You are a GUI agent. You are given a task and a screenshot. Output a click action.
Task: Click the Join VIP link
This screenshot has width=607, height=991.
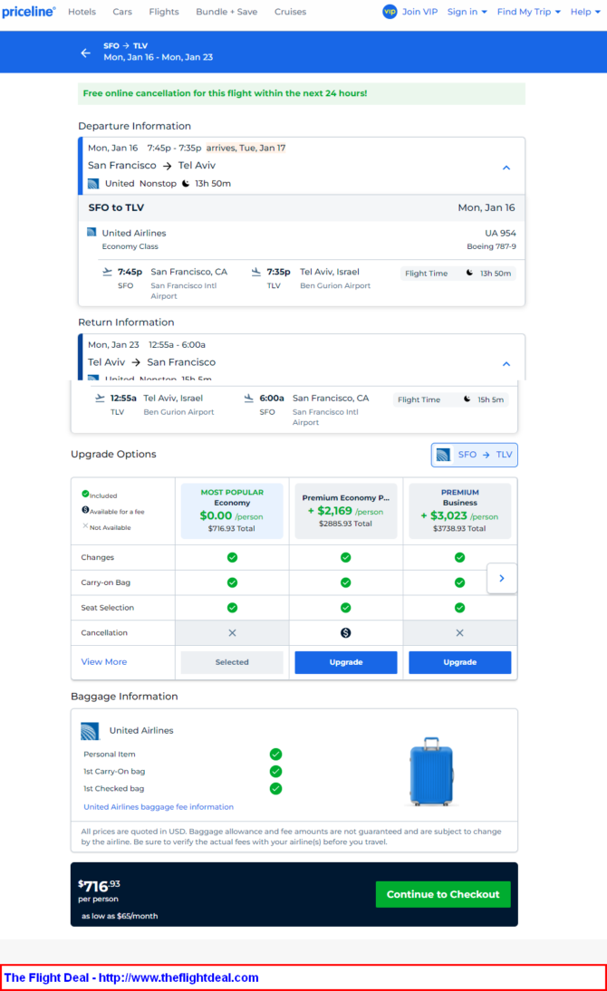point(419,12)
